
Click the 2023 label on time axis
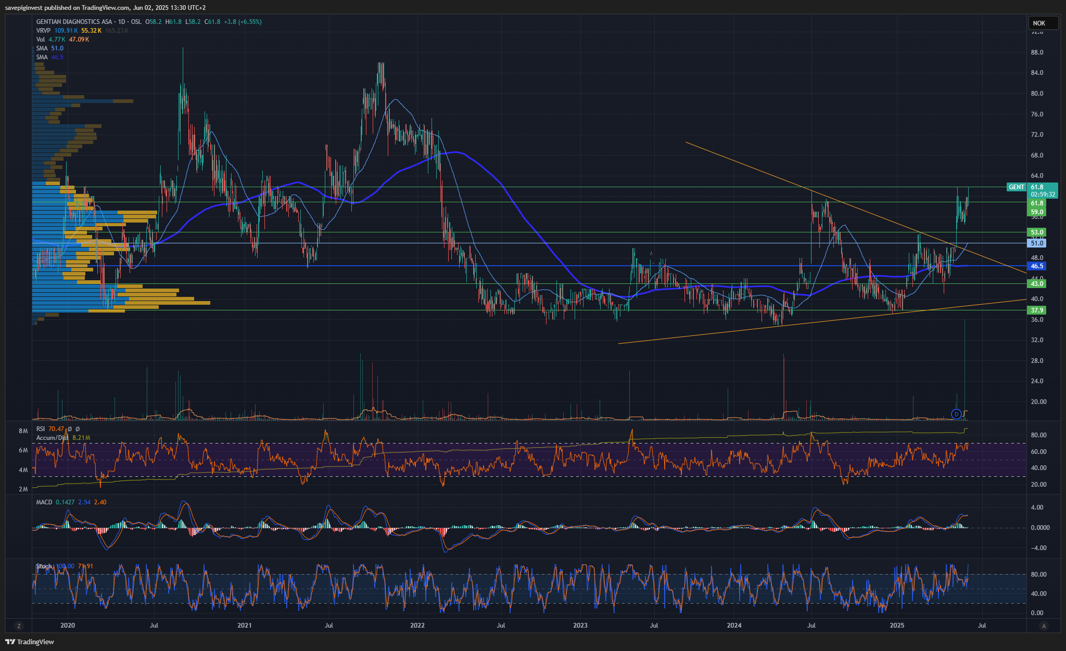tap(580, 626)
